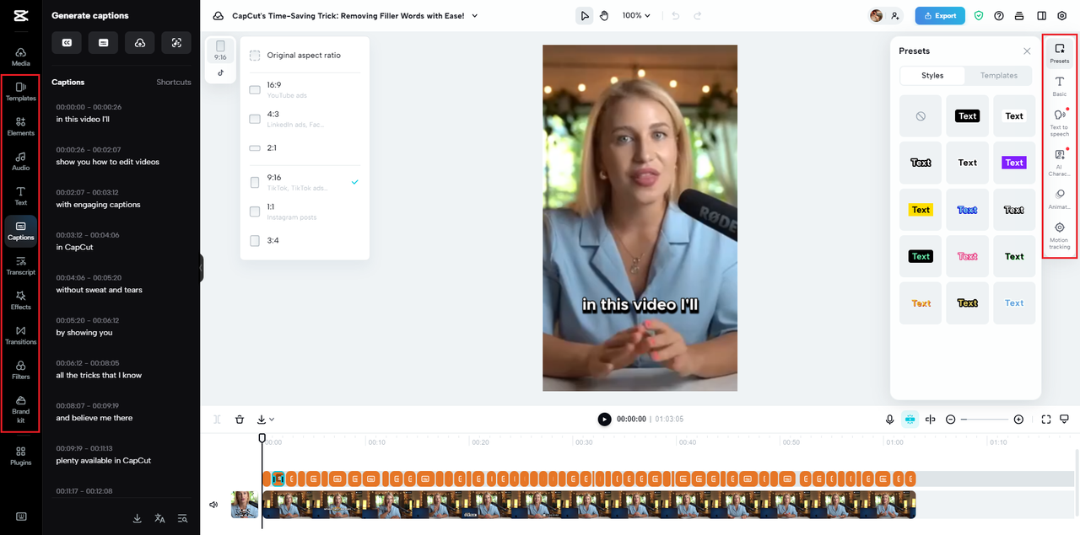Viewport: 1080px width, 535px height.
Task: Switch to the Templates tab in Presets
Action: (x=999, y=75)
